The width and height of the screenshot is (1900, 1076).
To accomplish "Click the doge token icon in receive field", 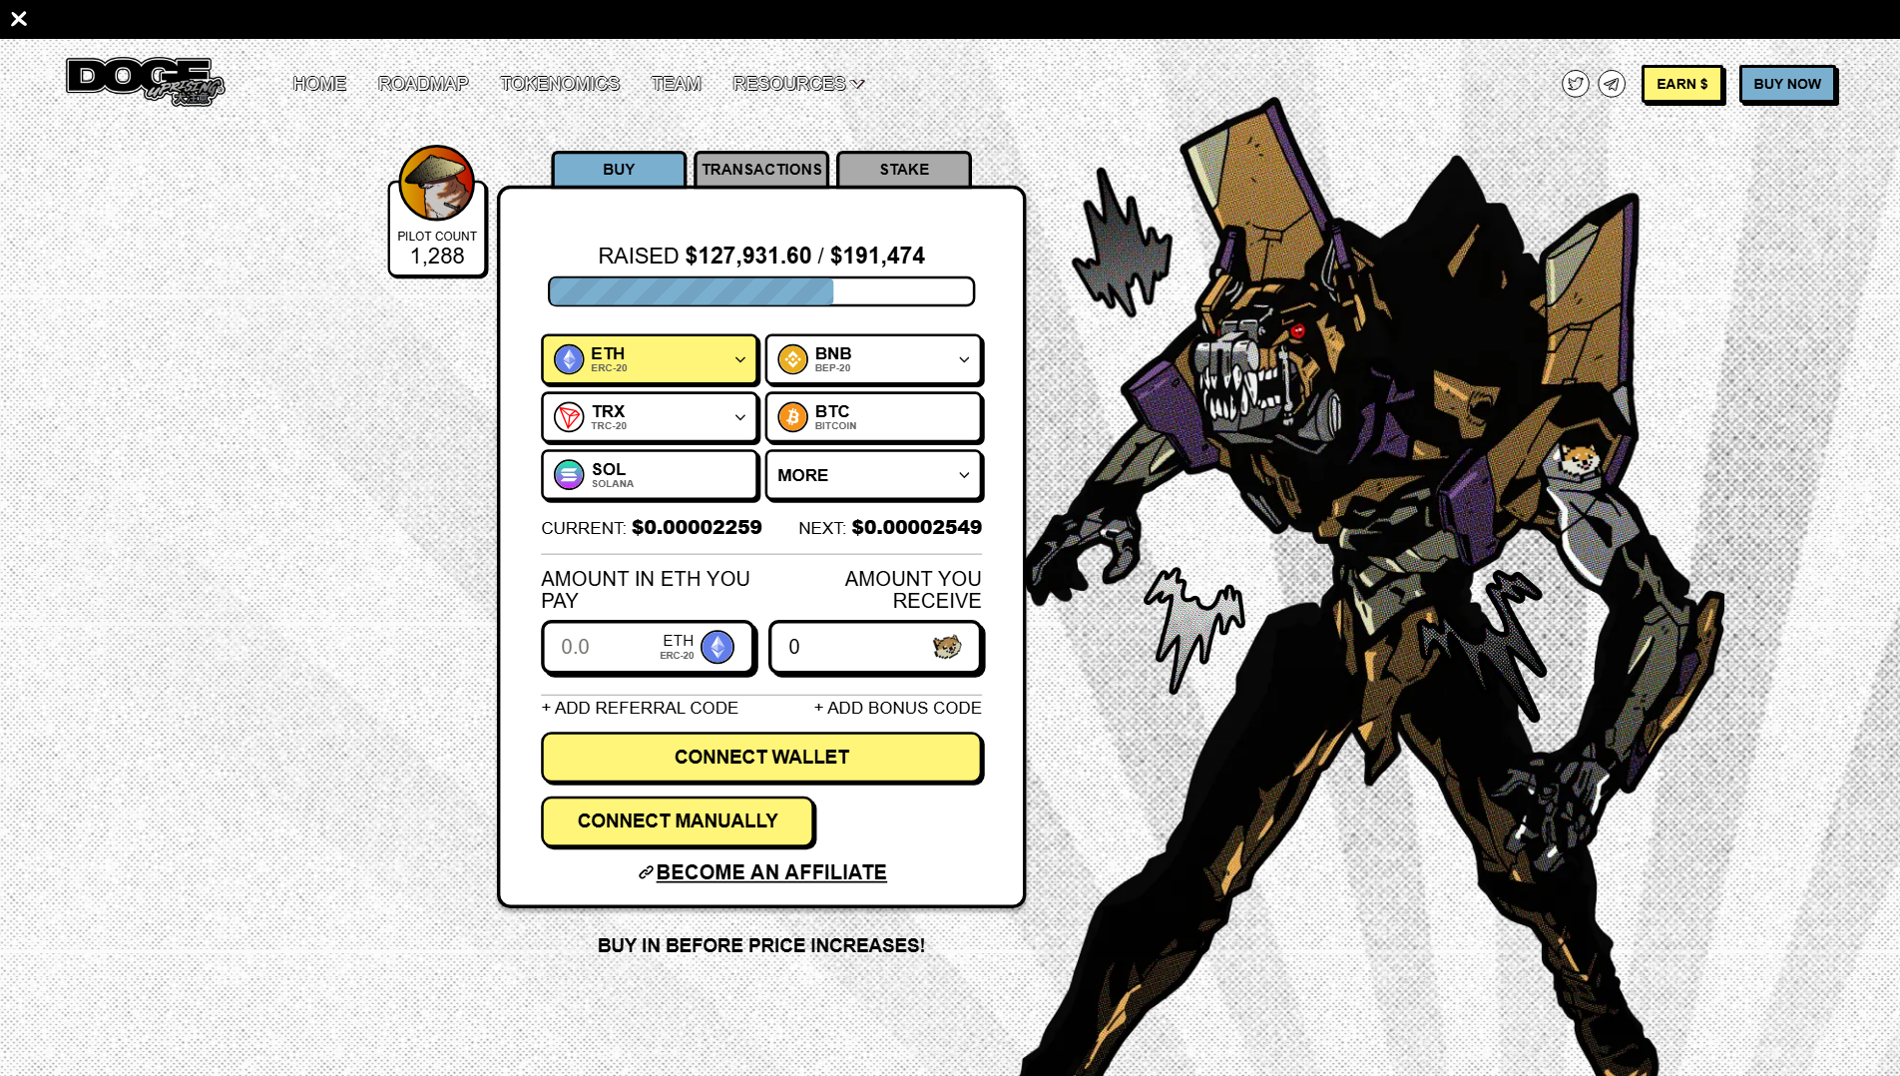I will tap(947, 647).
